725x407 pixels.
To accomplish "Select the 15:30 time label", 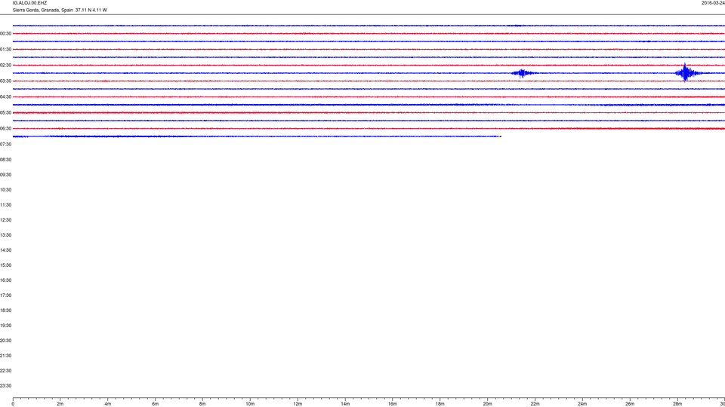I will 5,265.
